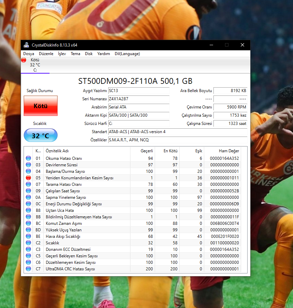Click the blue status icon for attribute BE
Viewport: 293px width, 308px height.
click(28, 236)
